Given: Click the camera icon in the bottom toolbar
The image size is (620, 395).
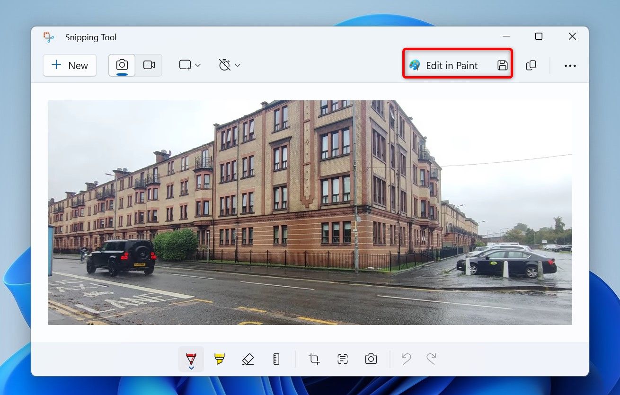Looking at the screenshot, I should click(371, 359).
